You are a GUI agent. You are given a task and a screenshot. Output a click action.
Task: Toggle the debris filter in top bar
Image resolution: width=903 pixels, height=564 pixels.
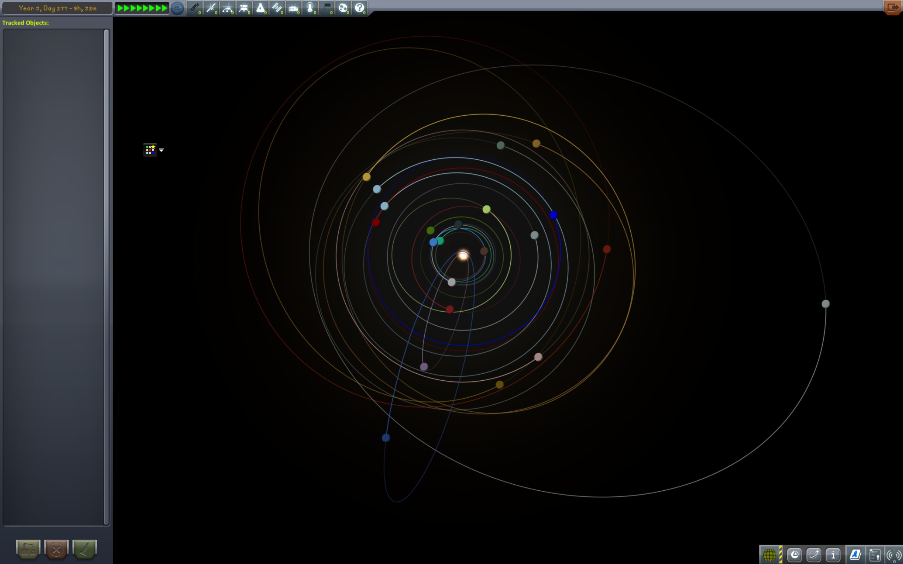pyautogui.click(x=194, y=8)
